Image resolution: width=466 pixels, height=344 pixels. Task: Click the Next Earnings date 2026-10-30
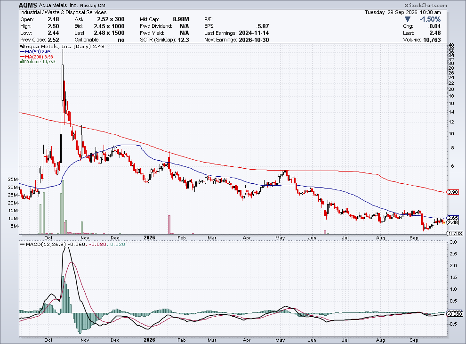point(254,40)
